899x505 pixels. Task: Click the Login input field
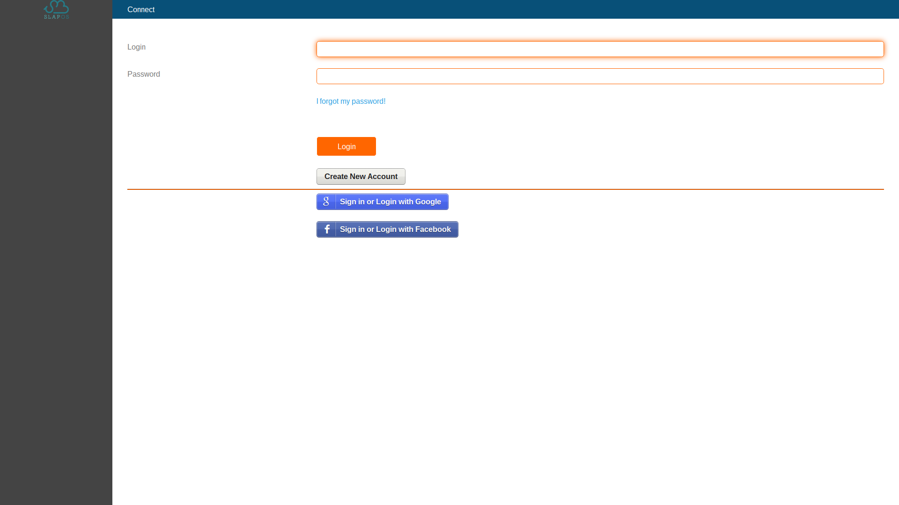tap(599, 49)
